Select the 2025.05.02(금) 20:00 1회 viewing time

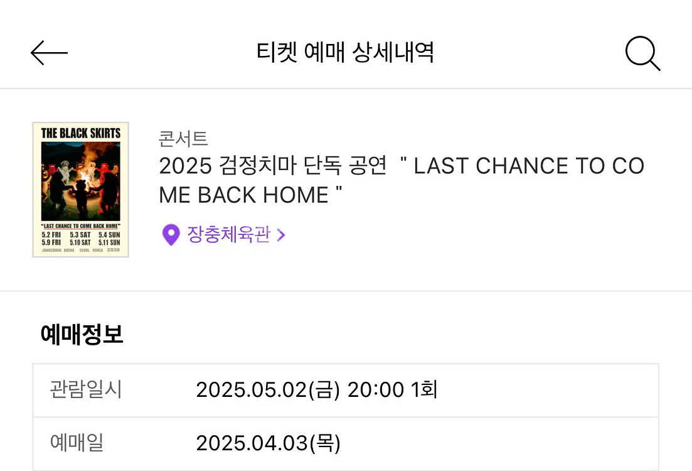316,390
